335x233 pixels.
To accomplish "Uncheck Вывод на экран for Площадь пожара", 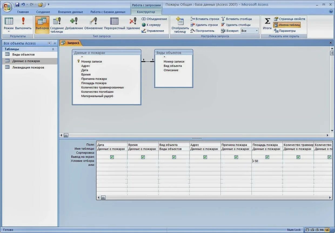I will 267,157.
